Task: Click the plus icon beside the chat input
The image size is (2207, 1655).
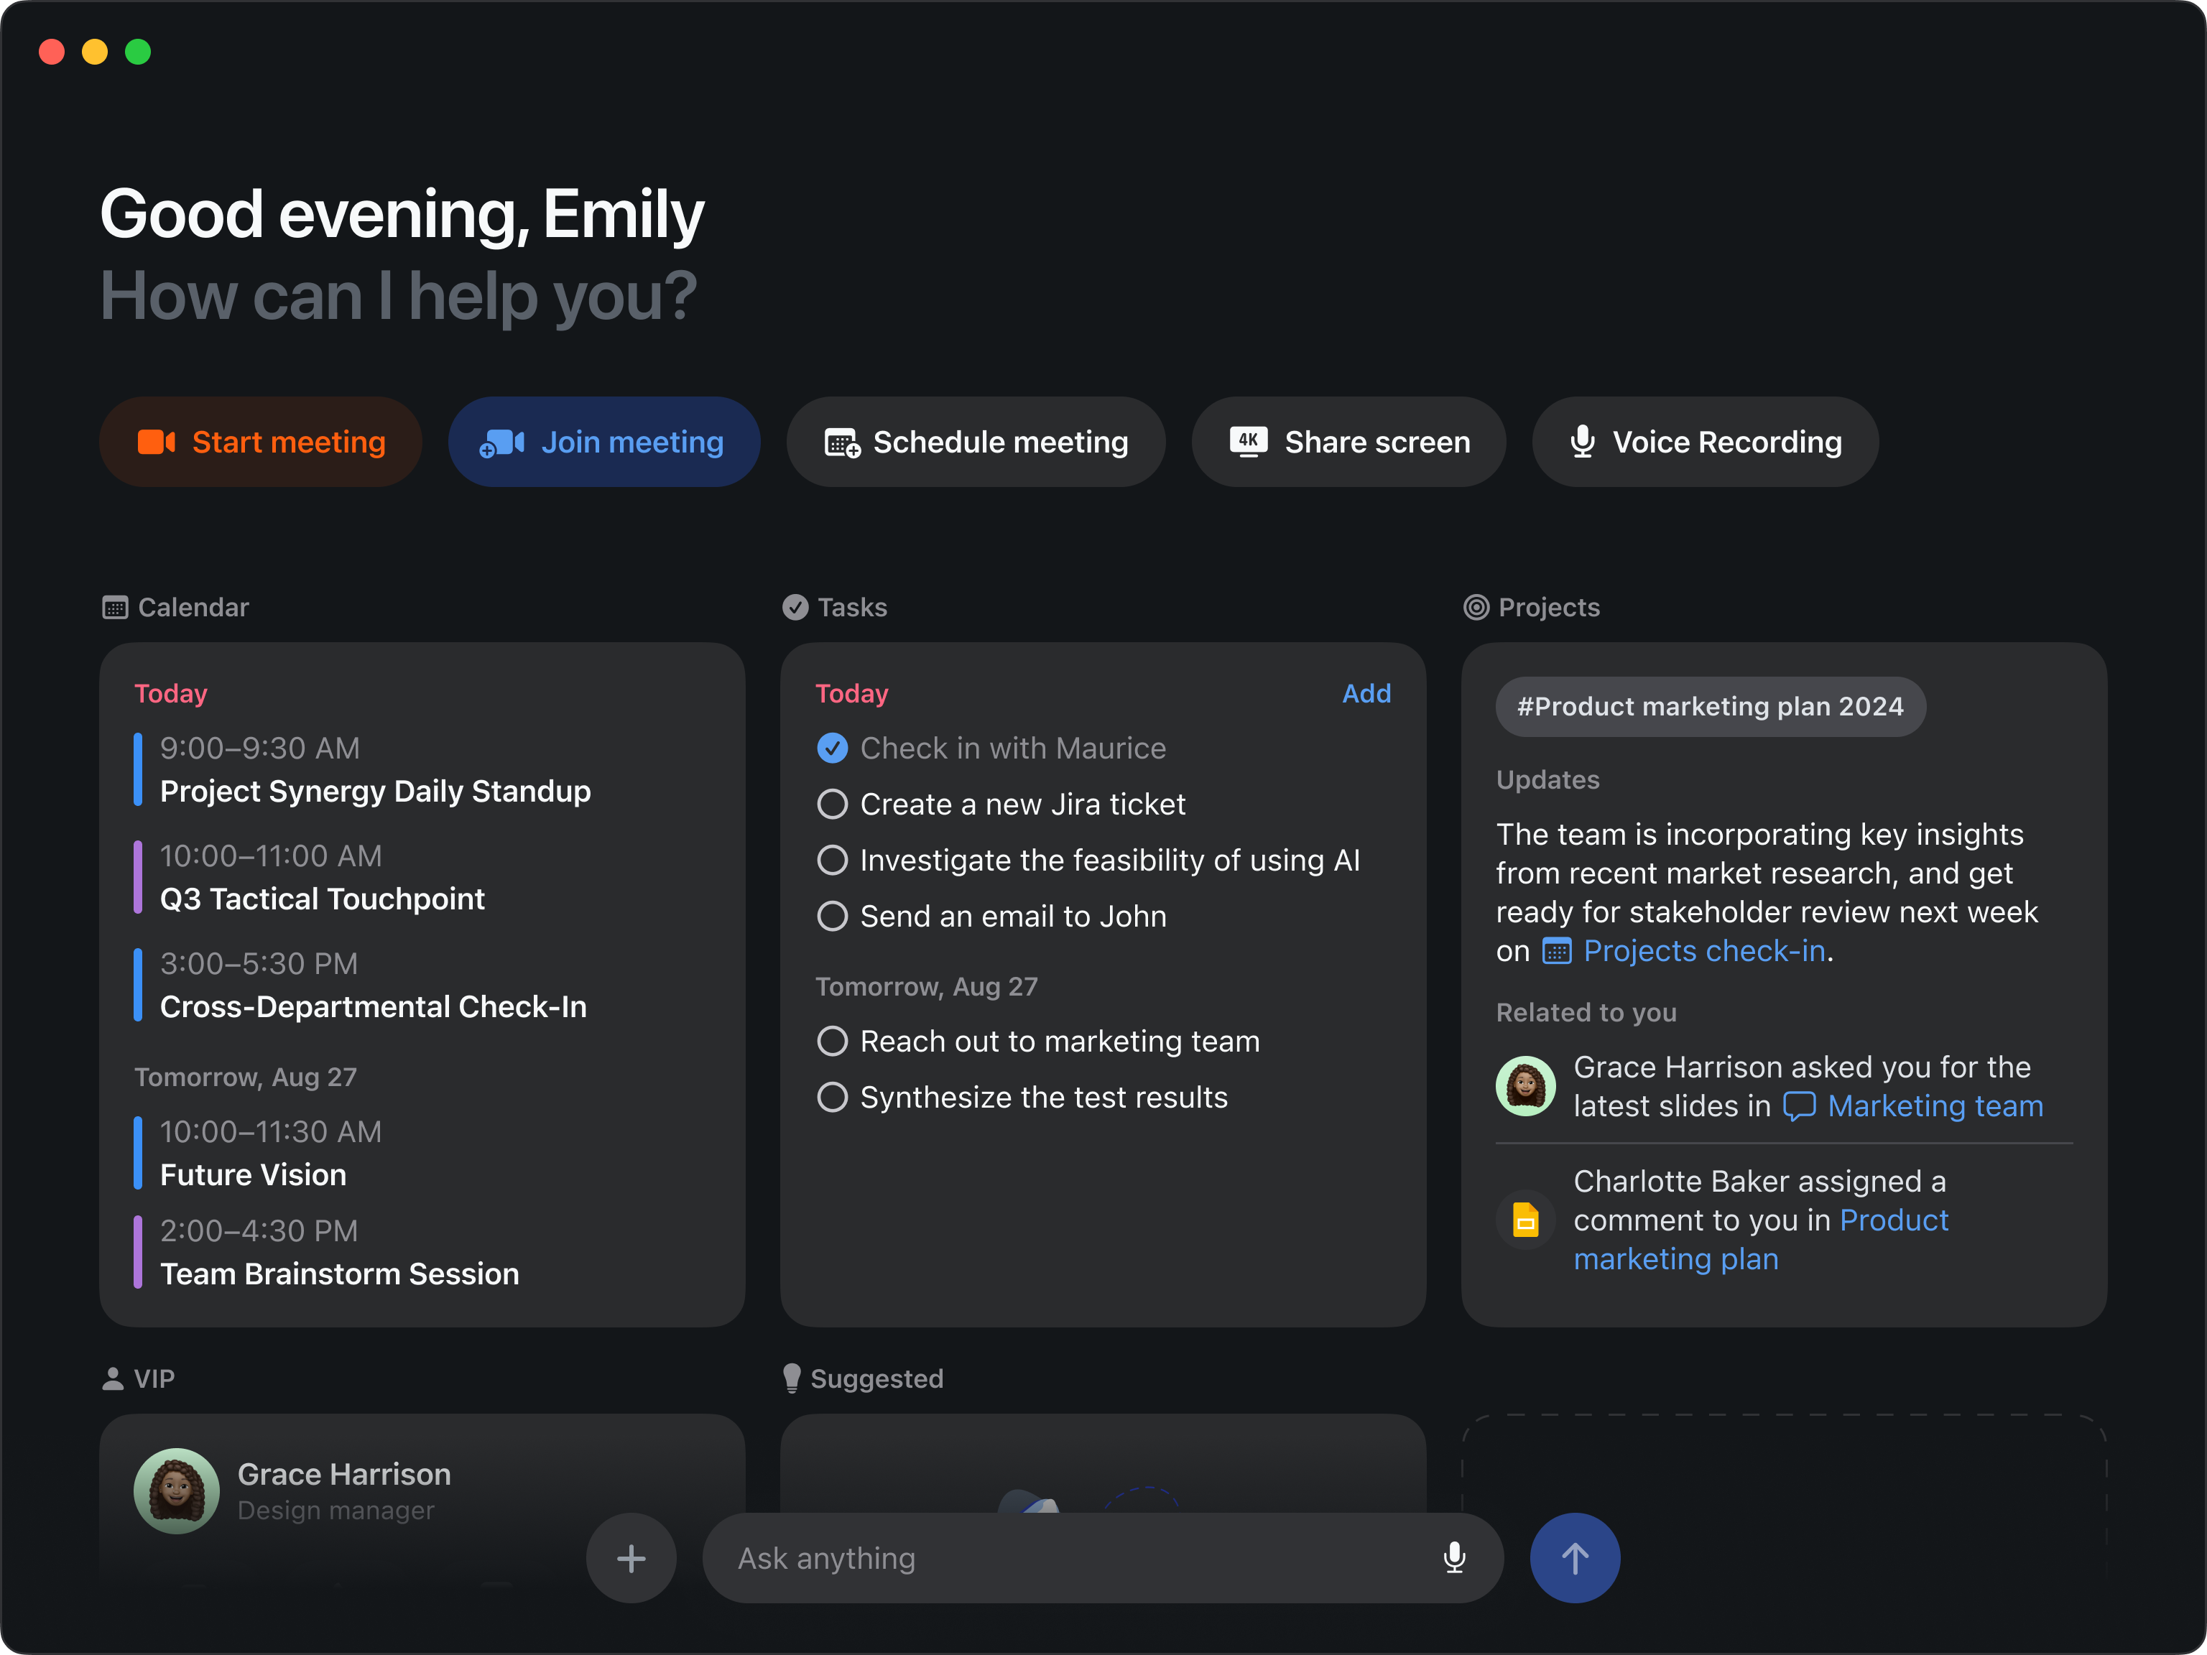Action: 631,1557
